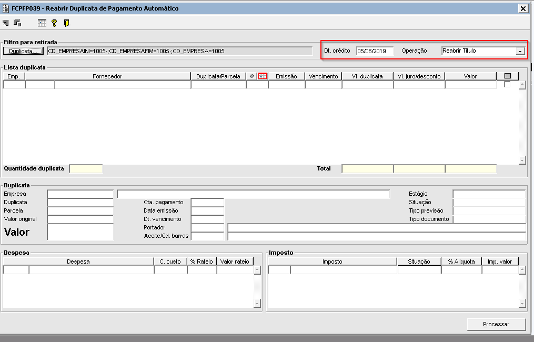Click the Valor original field
The image size is (534, 342).
[x=80, y=219]
